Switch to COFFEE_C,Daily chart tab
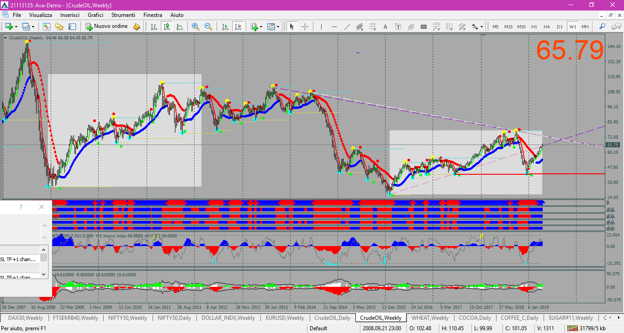This screenshot has width=624, height=333. [519, 317]
